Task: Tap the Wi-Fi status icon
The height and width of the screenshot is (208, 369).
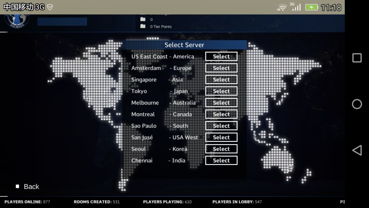Action: [x=282, y=8]
